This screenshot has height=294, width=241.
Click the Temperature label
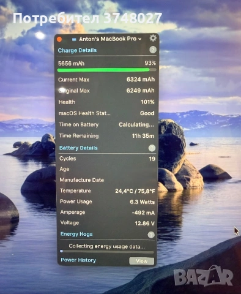coord(75,190)
